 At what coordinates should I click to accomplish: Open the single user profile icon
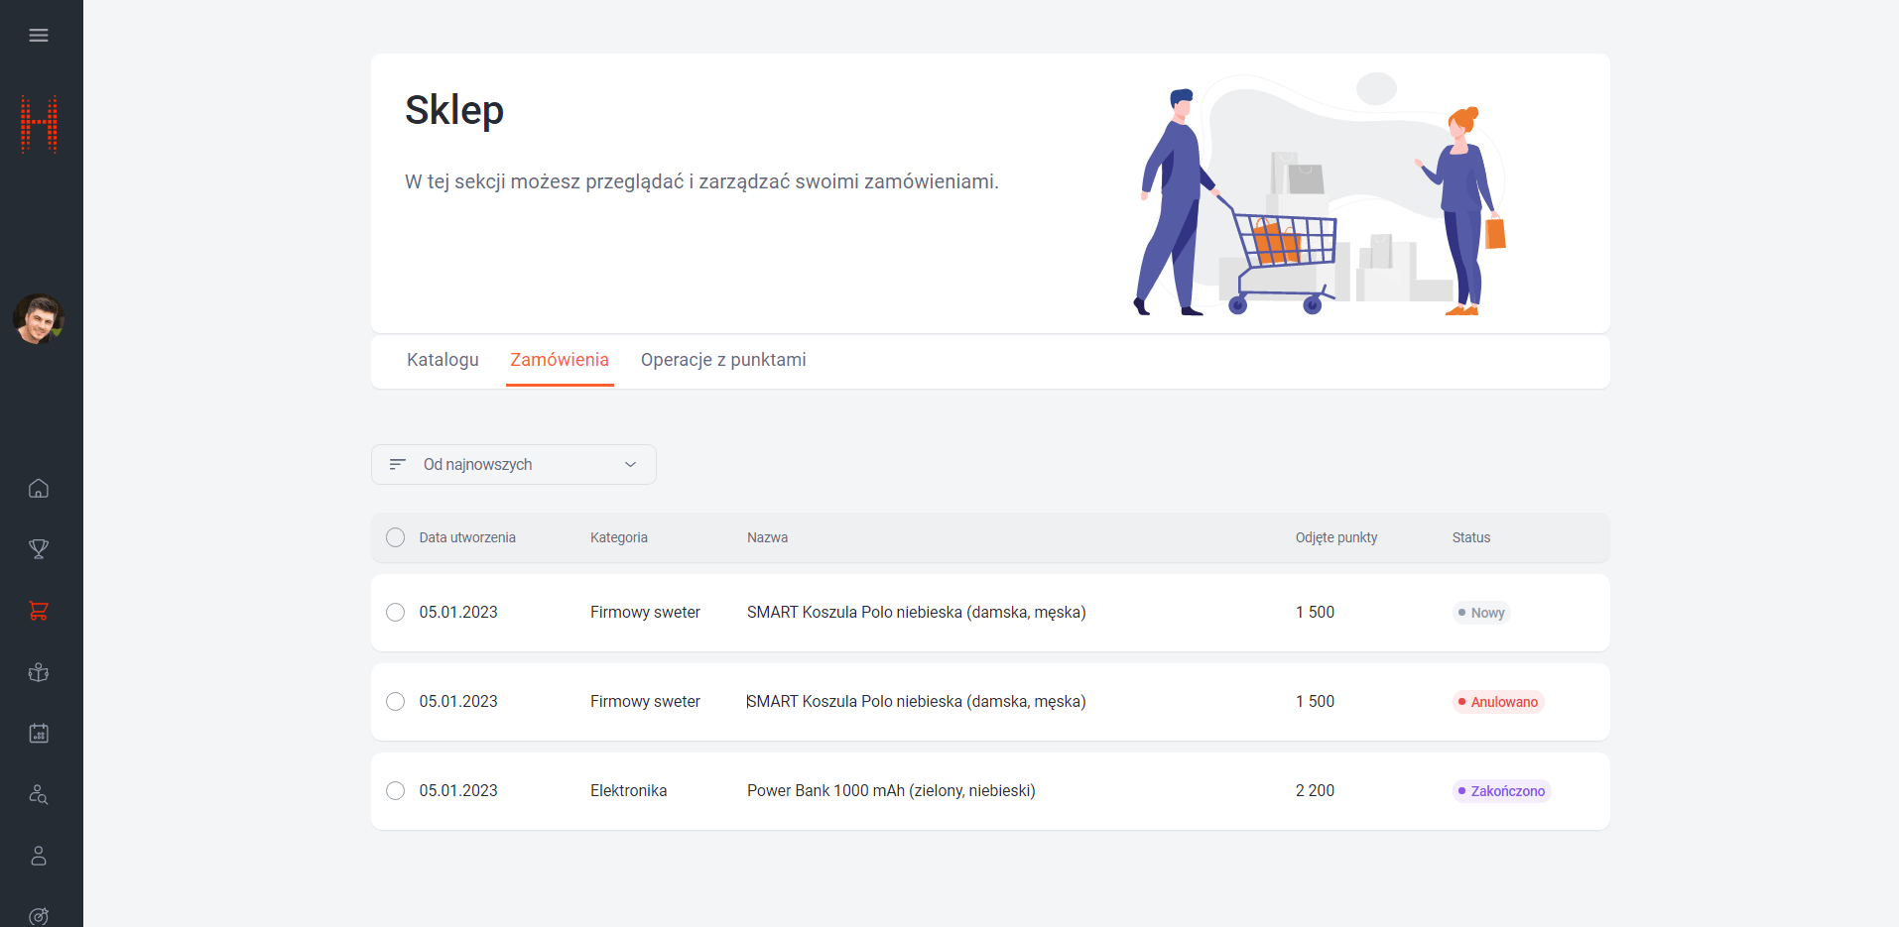[x=39, y=856]
